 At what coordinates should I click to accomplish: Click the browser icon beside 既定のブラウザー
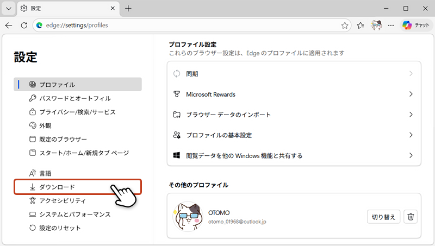pyautogui.click(x=33, y=139)
